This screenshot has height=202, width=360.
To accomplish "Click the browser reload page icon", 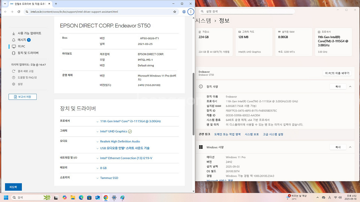I will (19, 12).
